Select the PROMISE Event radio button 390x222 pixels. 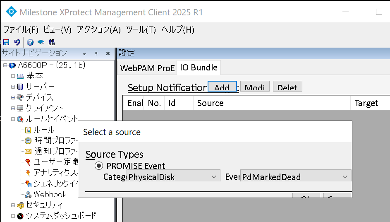[x=99, y=166]
